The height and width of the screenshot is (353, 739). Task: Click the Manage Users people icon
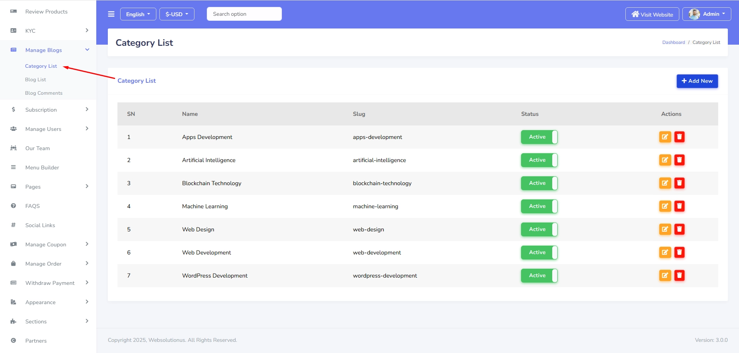click(13, 129)
